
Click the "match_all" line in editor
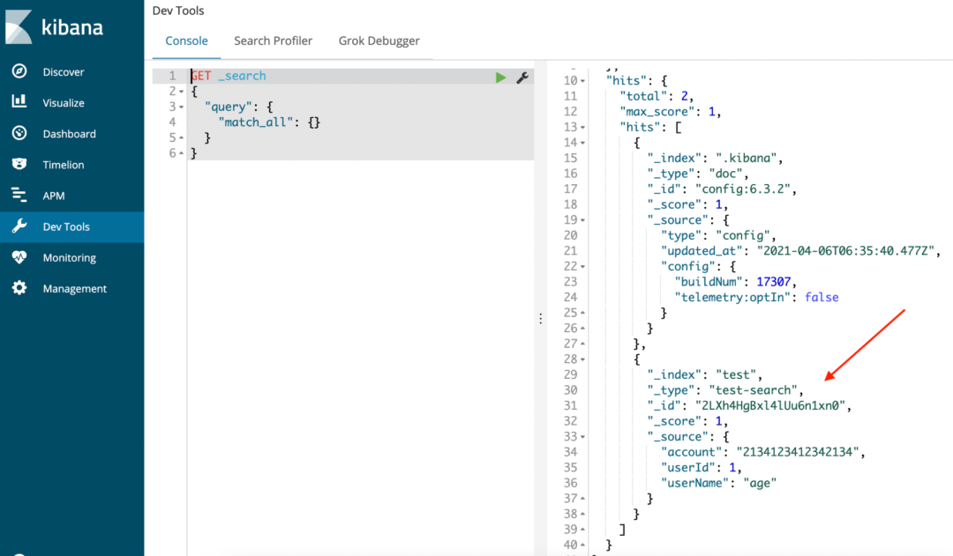pos(269,122)
